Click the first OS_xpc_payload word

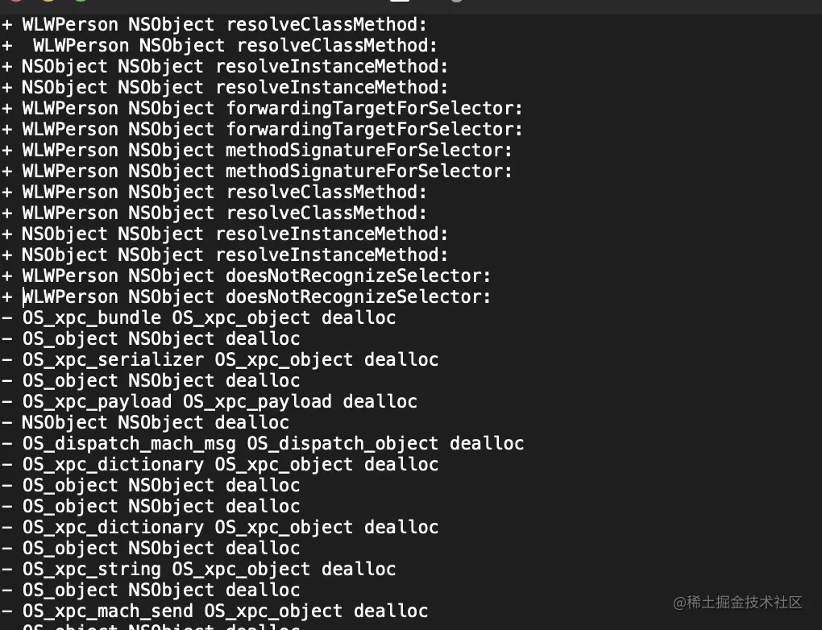point(97,402)
